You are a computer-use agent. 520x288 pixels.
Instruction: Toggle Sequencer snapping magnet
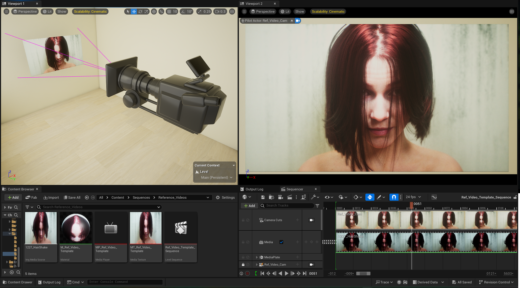(394, 197)
